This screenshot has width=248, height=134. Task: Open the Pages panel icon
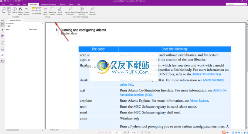click(x=2, y=43)
